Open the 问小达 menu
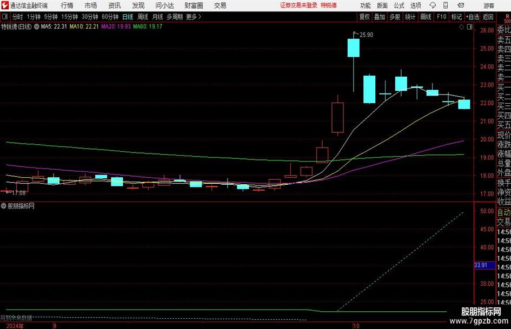Viewport: 511px width, 329px height. [164, 5]
